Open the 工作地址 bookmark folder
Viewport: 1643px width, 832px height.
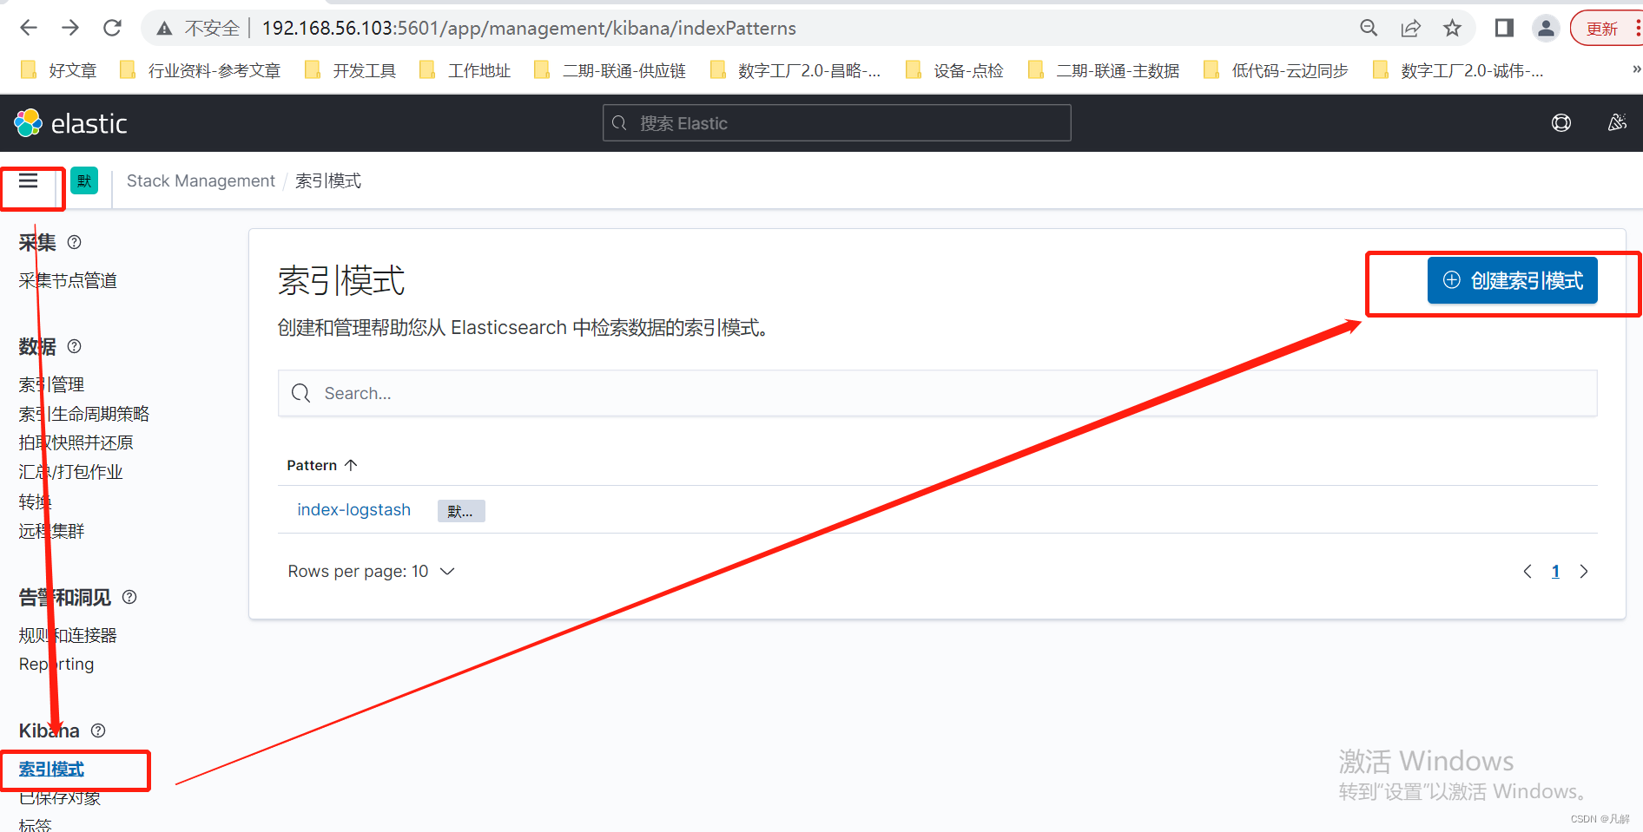point(465,70)
